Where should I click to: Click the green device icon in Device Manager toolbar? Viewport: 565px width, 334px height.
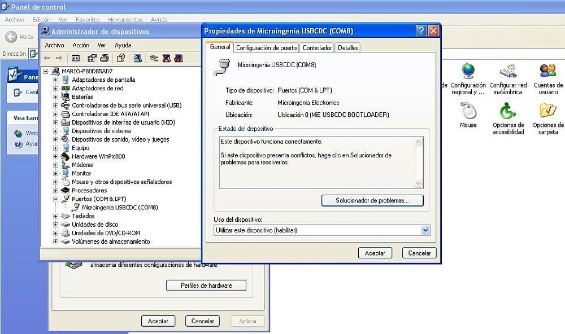point(154,58)
